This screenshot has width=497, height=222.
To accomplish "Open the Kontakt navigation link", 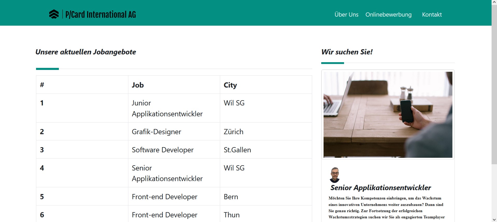I will point(432,15).
